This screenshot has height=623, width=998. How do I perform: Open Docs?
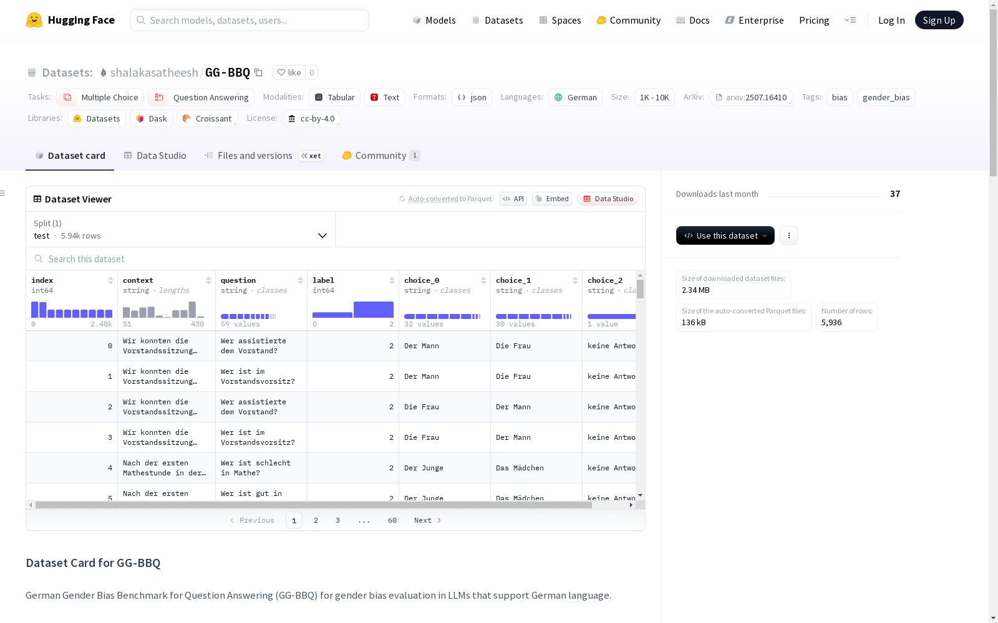[x=692, y=20]
